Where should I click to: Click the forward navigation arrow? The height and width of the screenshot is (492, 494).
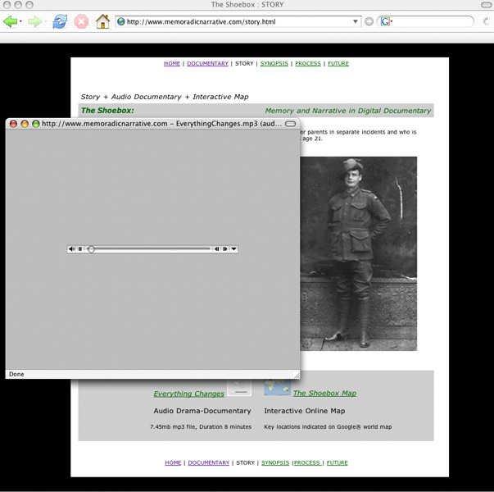tap(34, 22)
